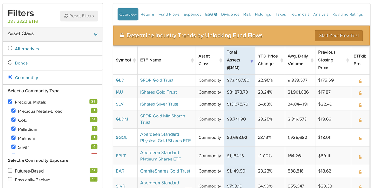
Task: Open SPDR Gold MiniShares Trust link
Action: click(x=163, y=119)
